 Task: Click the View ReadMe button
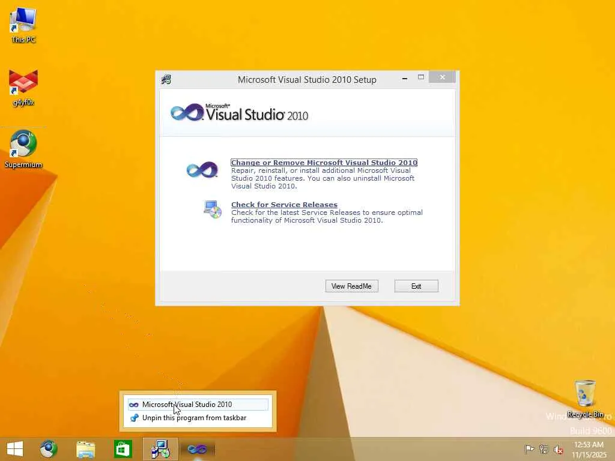pyautogui.click(x=352, y=286)
